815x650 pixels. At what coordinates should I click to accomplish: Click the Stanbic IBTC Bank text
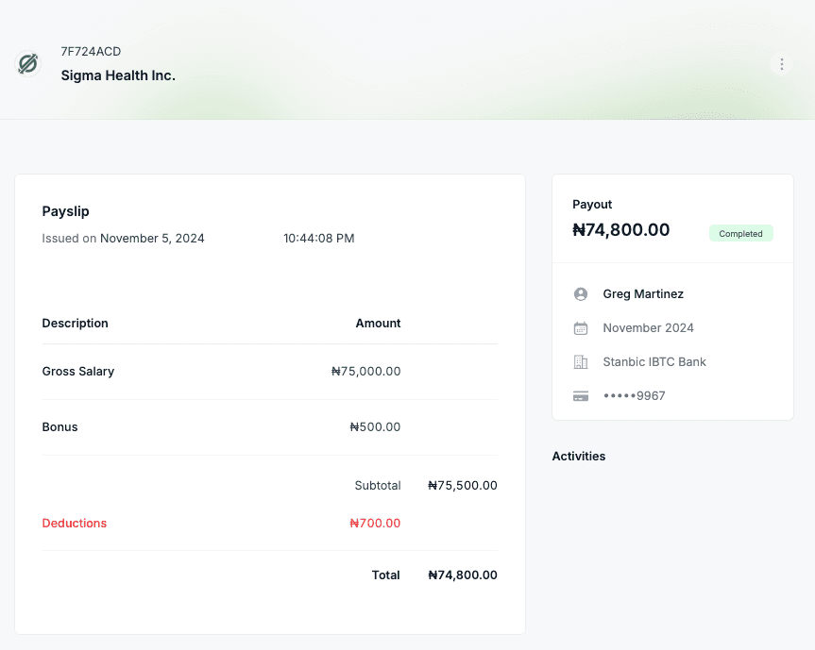(654, 362)
